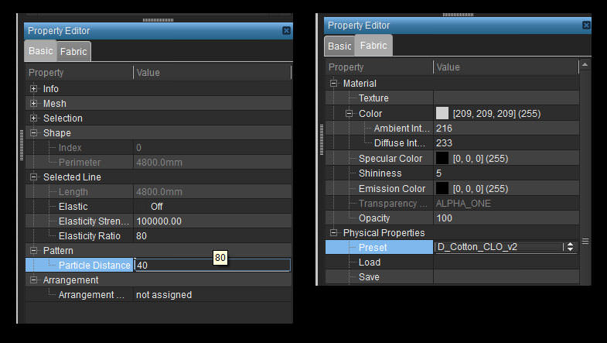This screenshot has width=607, height=343.
Task: Open the Specular Color black swatch
Action: pos(442,158)
